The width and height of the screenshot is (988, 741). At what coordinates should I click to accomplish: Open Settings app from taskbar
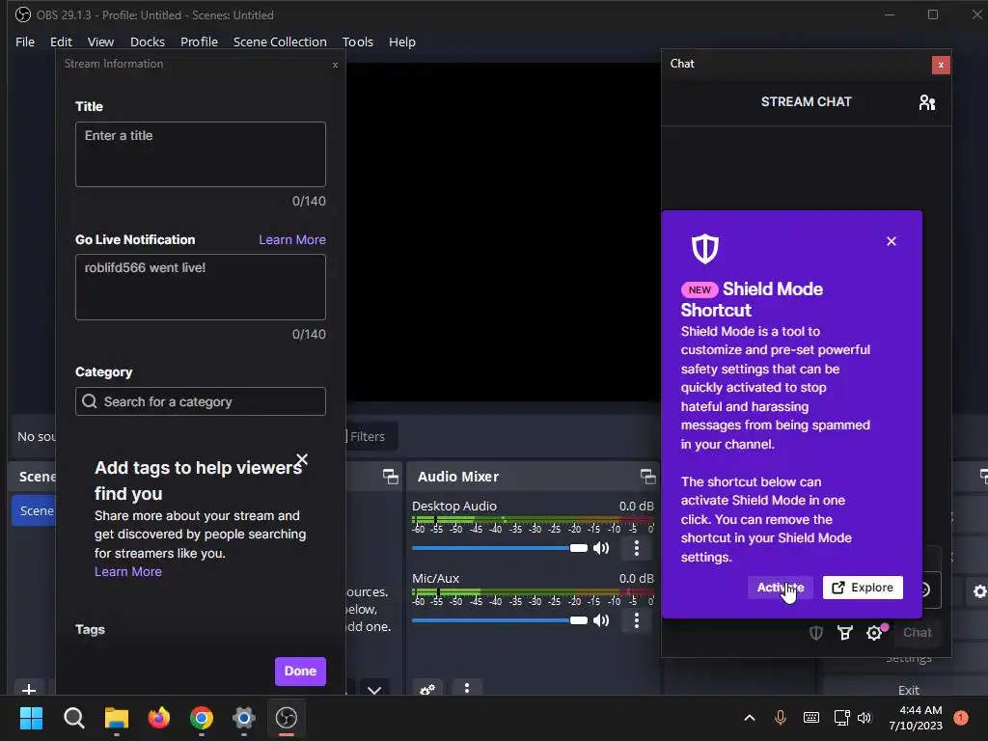pos(244,718)
